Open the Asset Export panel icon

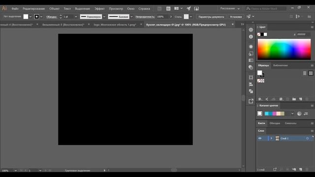(x=251, y=101)
